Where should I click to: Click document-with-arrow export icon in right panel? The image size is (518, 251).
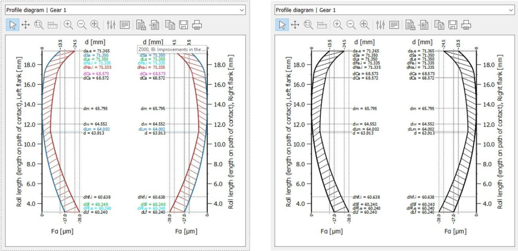[x=423, y=25]
